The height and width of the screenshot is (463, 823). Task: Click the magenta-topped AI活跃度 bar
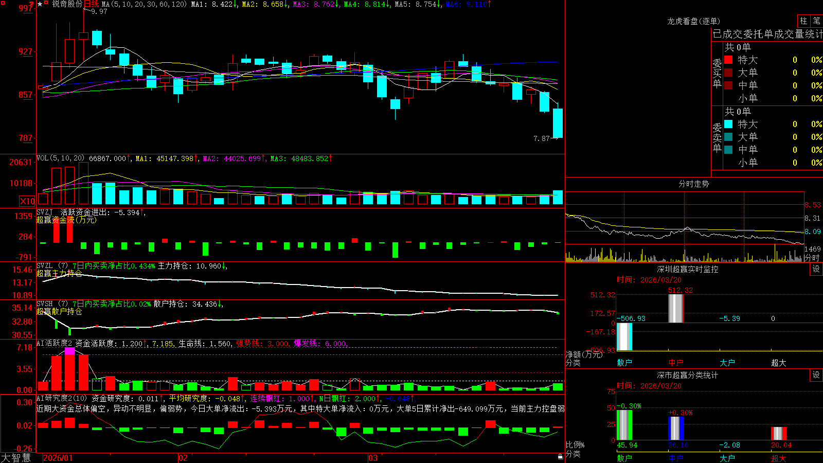coord(70,369)
